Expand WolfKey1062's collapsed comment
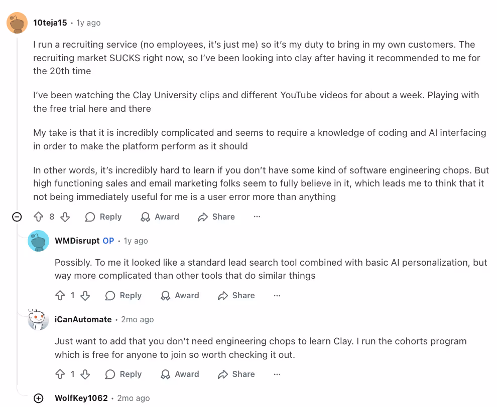 coord(39,398)
